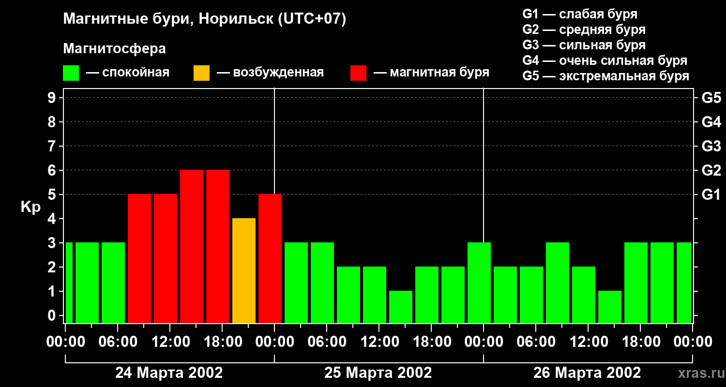Select the 'G3 — сильная буря' legend line
This screenshot has width=726, height=387.
pyautogui.click(x=584, y=45)
